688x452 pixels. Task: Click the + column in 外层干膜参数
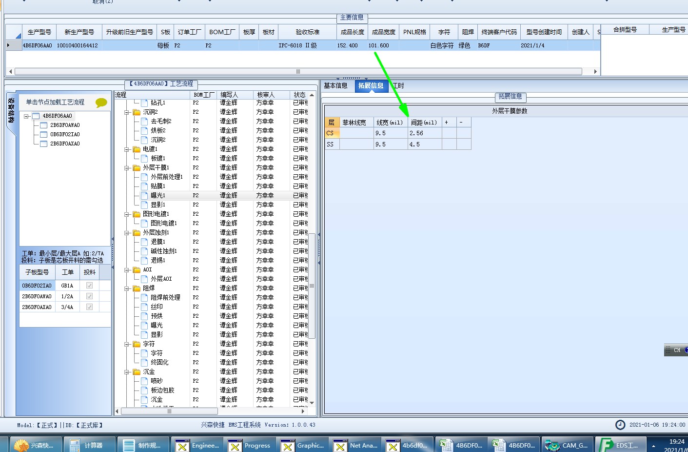click(449, 122)
